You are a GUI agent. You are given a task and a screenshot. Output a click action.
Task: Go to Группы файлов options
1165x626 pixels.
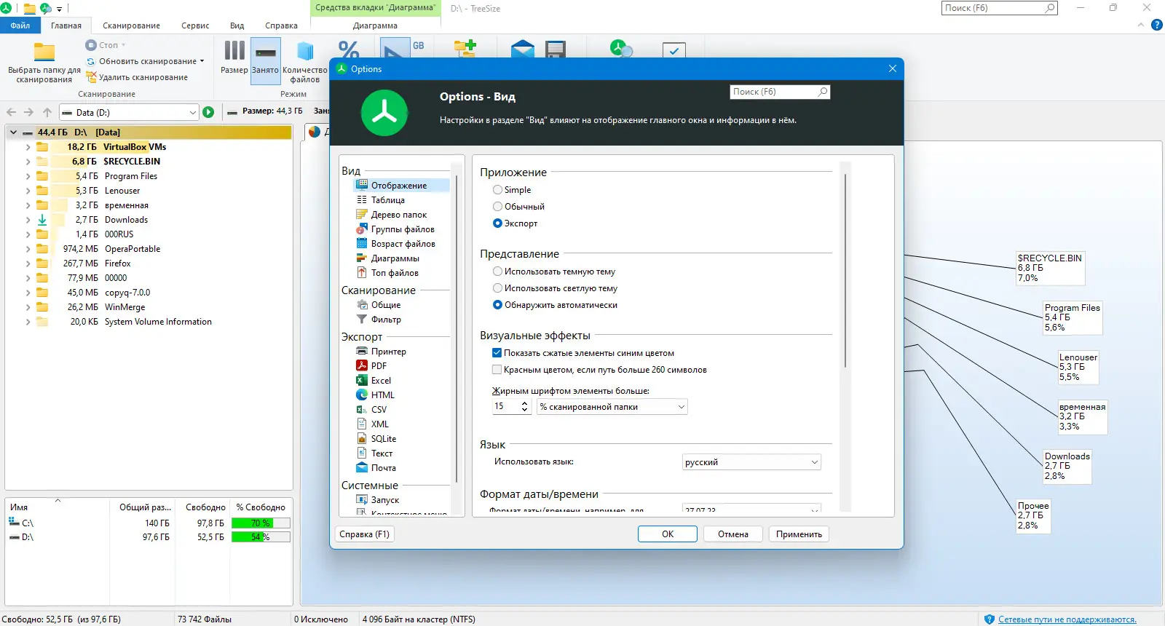[403, 229]
